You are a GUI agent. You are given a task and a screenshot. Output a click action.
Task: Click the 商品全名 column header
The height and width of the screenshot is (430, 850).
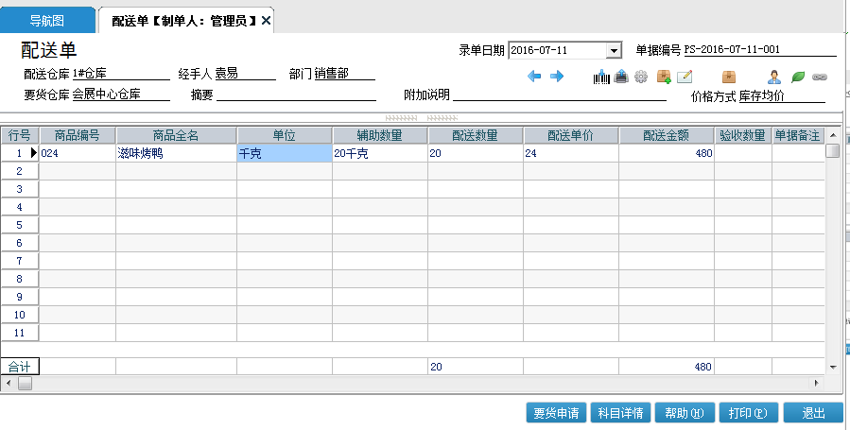(176, 135)
